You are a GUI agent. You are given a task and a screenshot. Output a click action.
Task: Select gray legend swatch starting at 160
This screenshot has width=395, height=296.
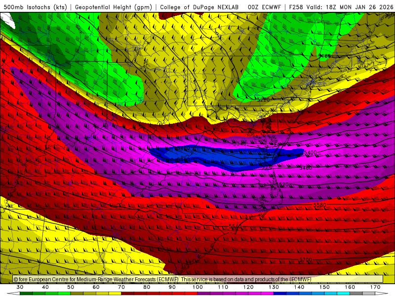click(356, 294)
